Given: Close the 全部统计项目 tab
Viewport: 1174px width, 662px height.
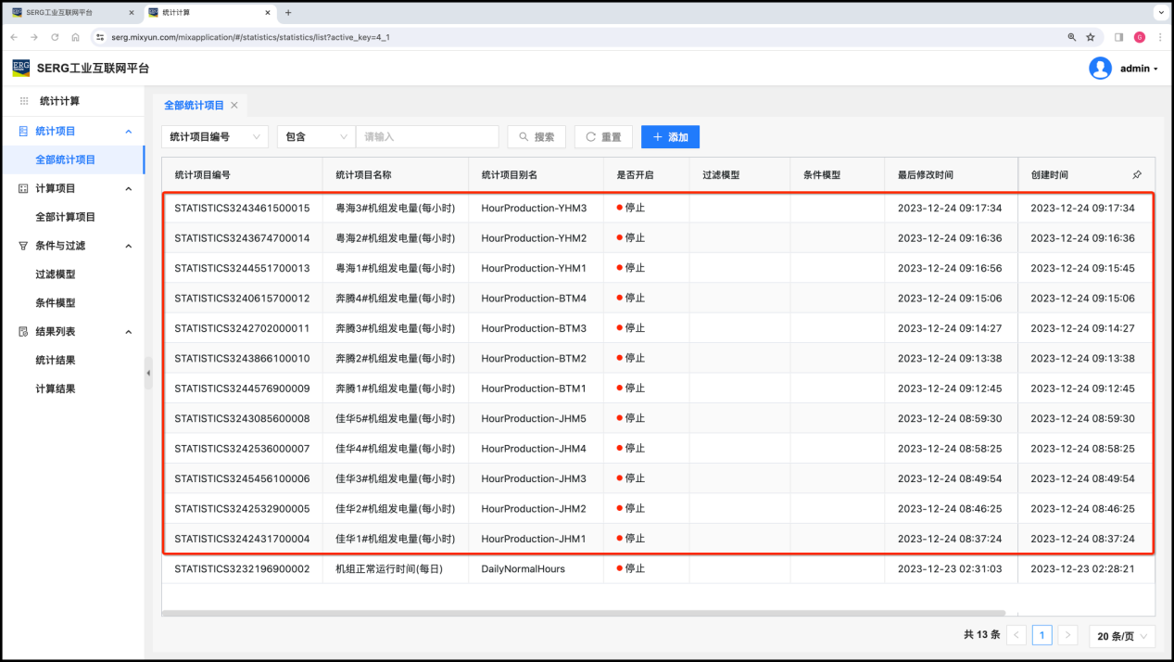Looking at the screenshot, I should 234,106.
